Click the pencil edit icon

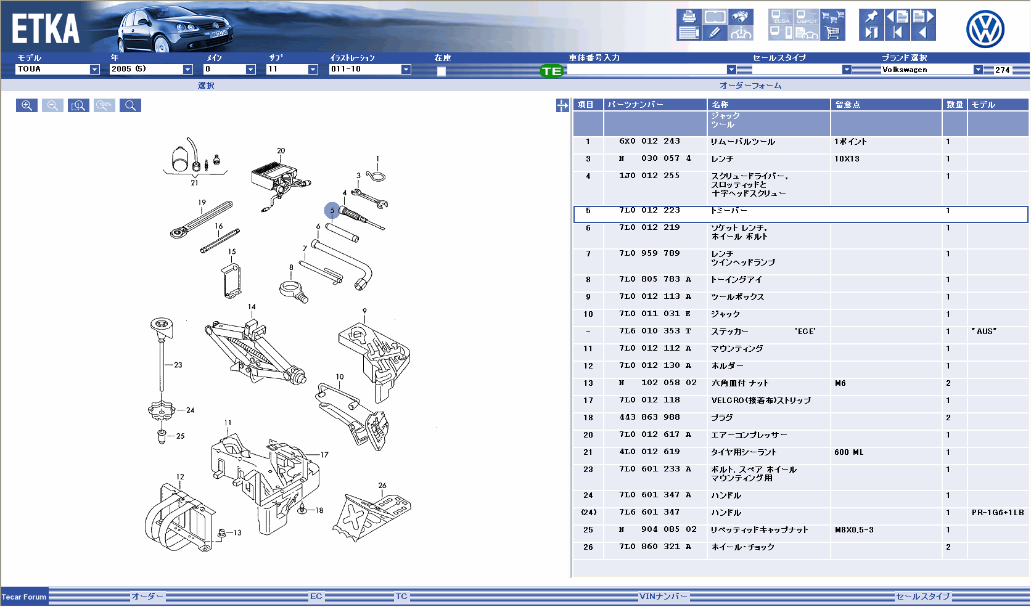715,33
